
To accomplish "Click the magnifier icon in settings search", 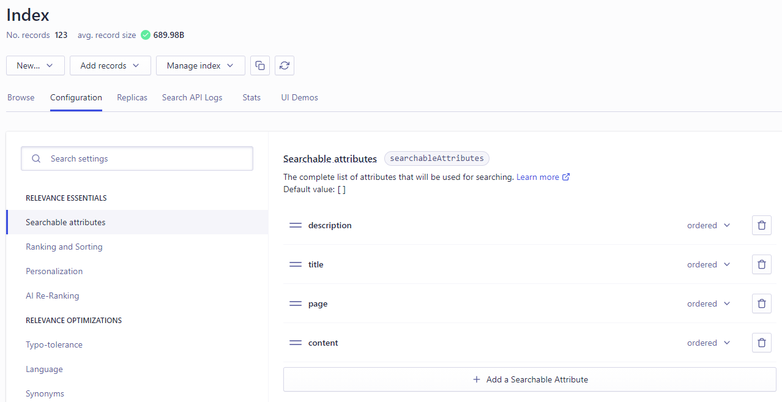I will click(35, 158).
